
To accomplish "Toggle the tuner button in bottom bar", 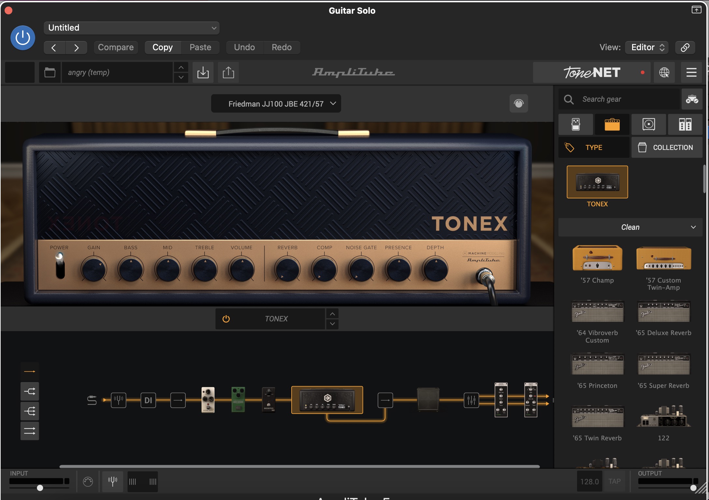I will (x=112, y=481).
